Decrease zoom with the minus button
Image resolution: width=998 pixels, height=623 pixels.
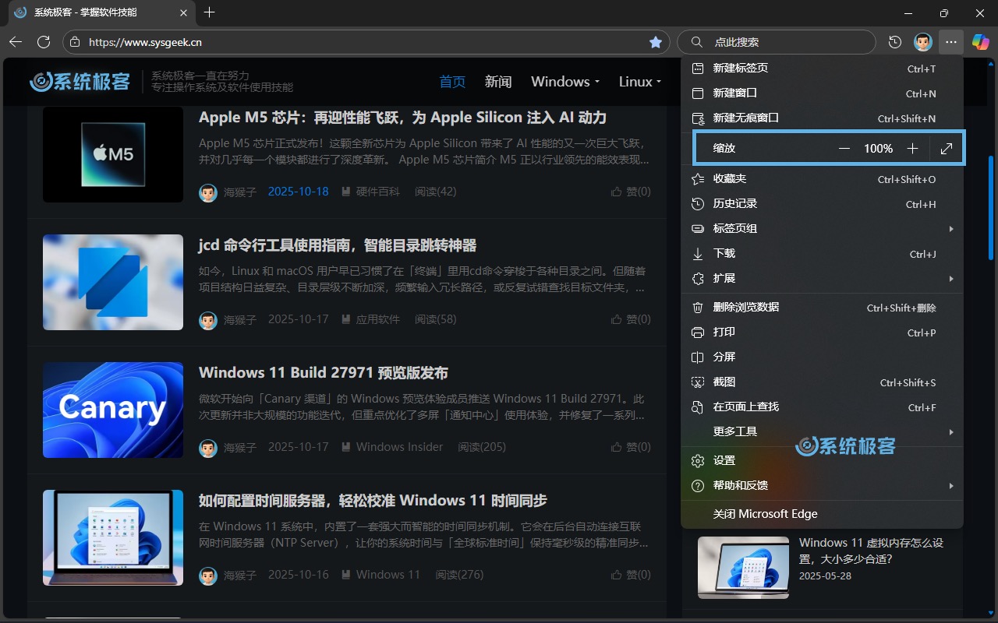pyautogui.click(x=844, y=148)
